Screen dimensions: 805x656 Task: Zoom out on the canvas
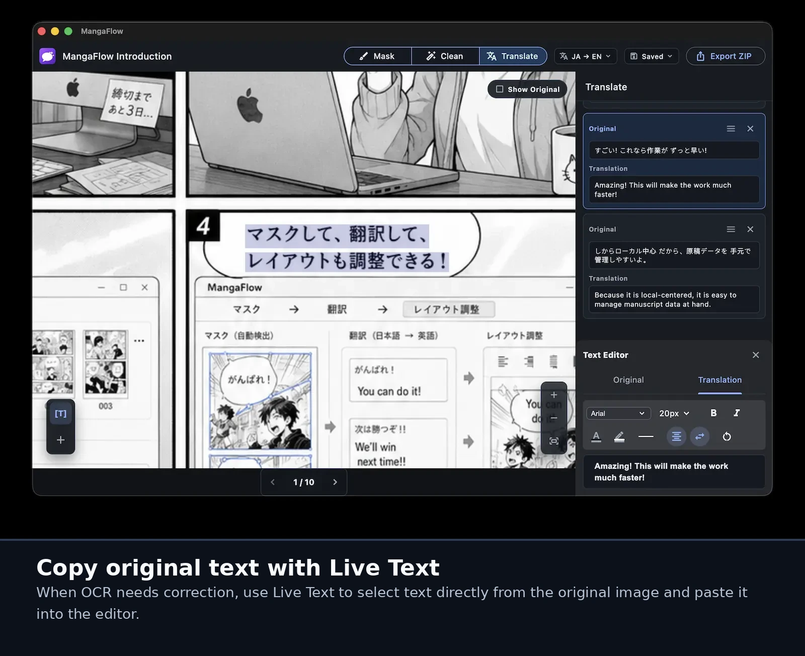pos(554,418)
